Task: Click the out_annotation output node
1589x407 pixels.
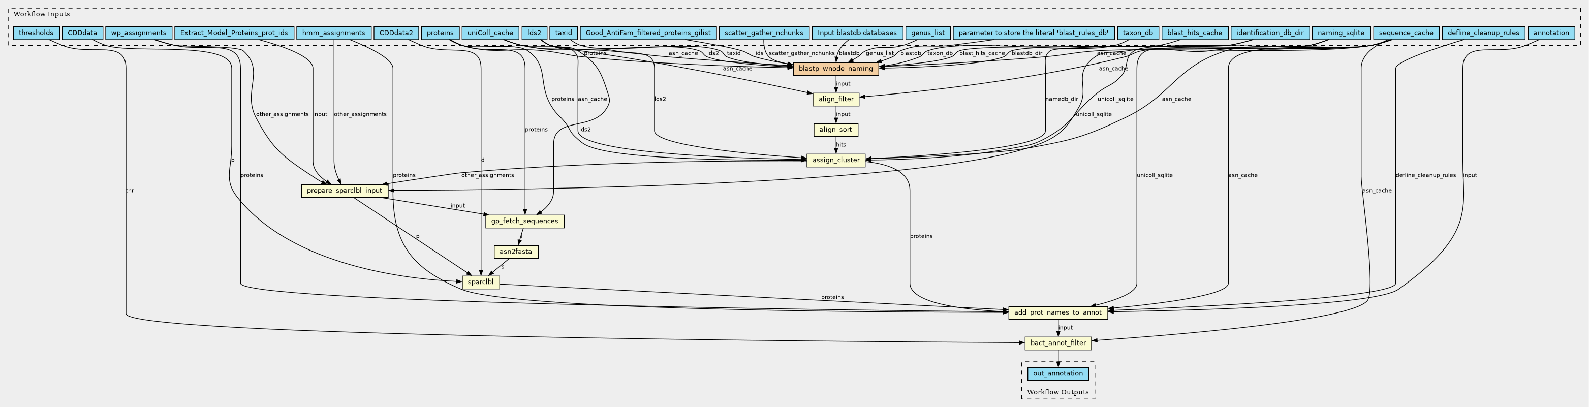Action: pyautogui.click(x=1057, y=373)
